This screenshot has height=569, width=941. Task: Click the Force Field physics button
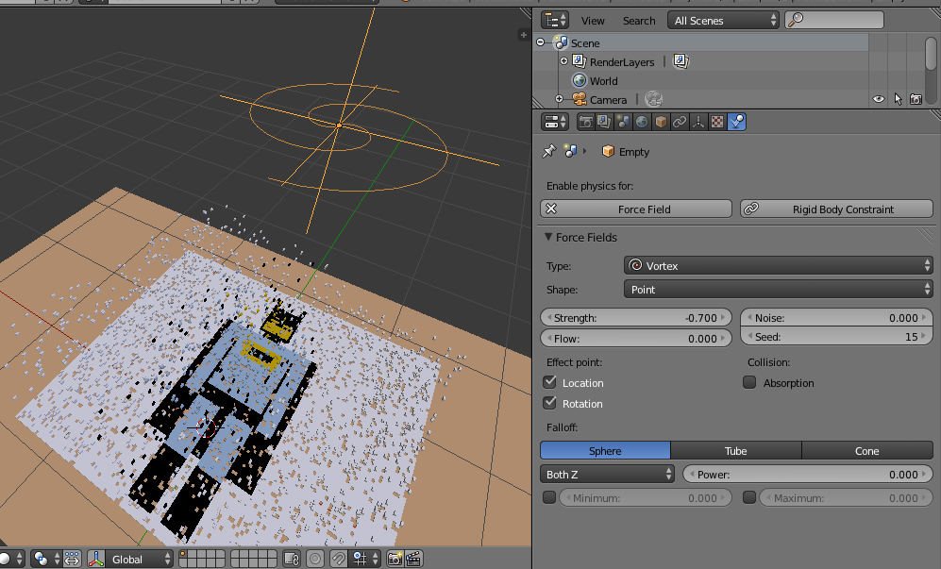[636, 209]
